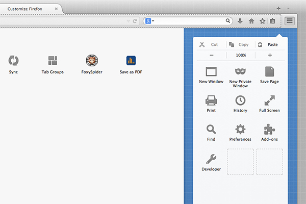Click the Save Page icon

pos(269,71)
